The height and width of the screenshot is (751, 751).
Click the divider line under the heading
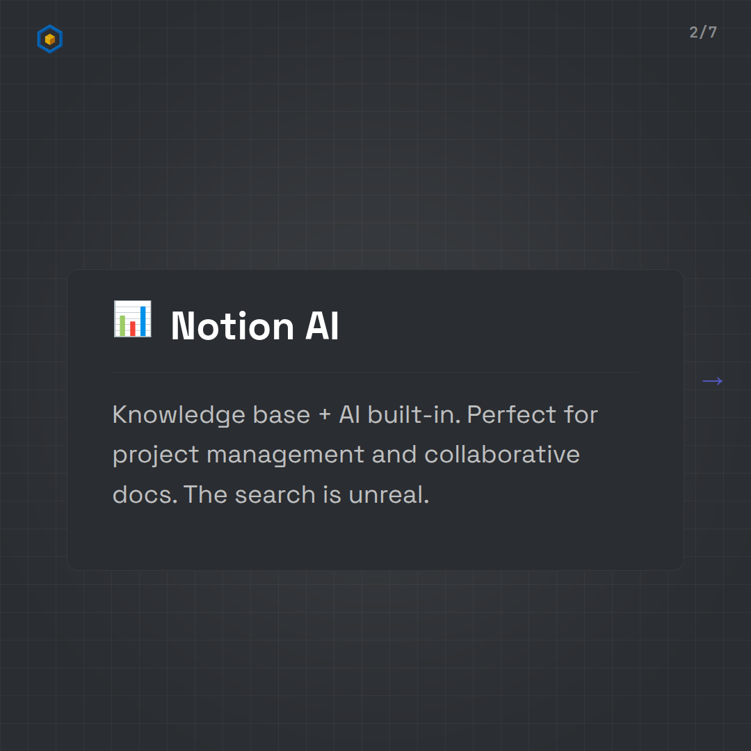point(375,373)
